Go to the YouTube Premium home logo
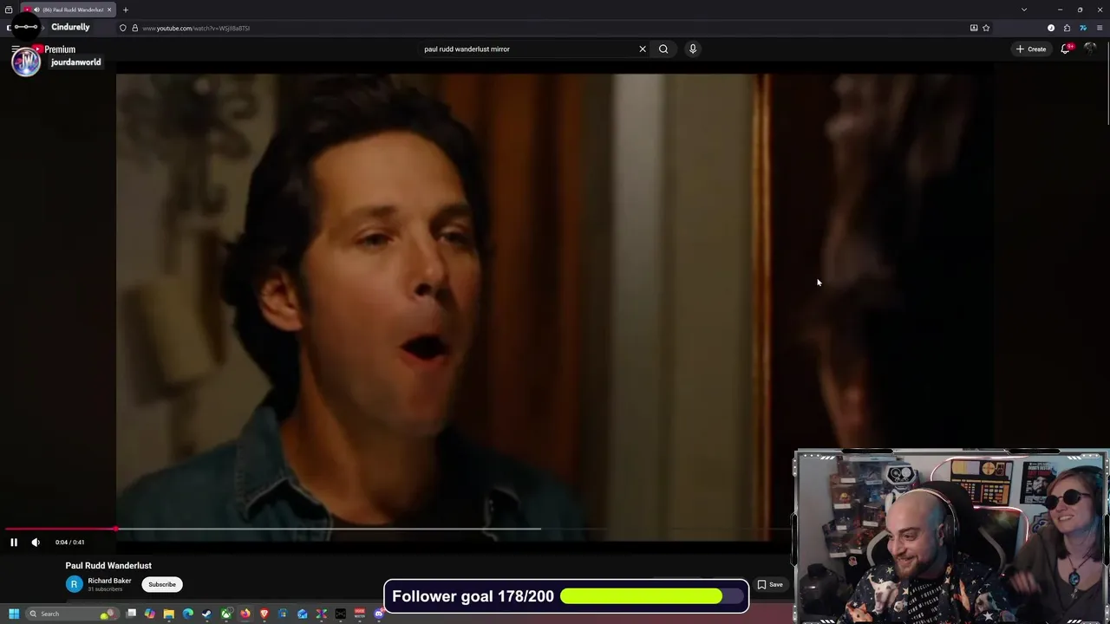Screen dimensions: 1110x624 click(x=54, y=49)
